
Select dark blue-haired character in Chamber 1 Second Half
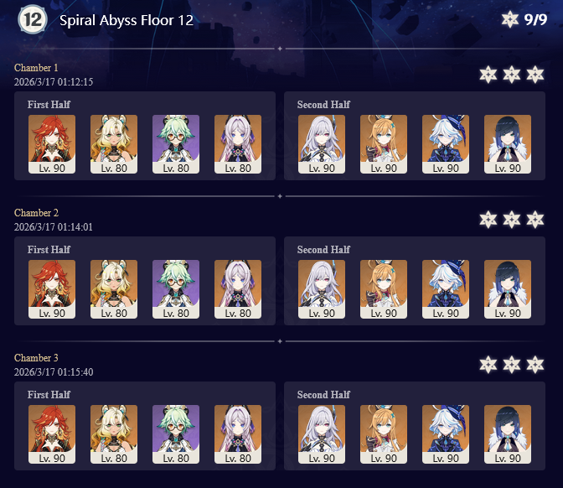pyautogui.click(x=508, y=144)
